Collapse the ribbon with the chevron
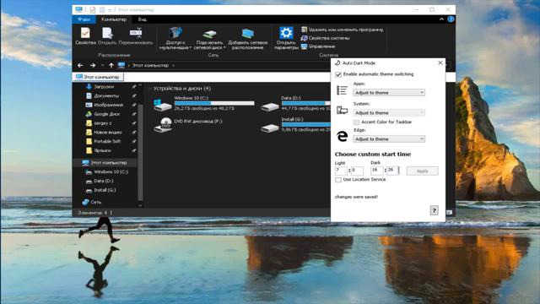The image size is (540, 304). coord(441,19)
